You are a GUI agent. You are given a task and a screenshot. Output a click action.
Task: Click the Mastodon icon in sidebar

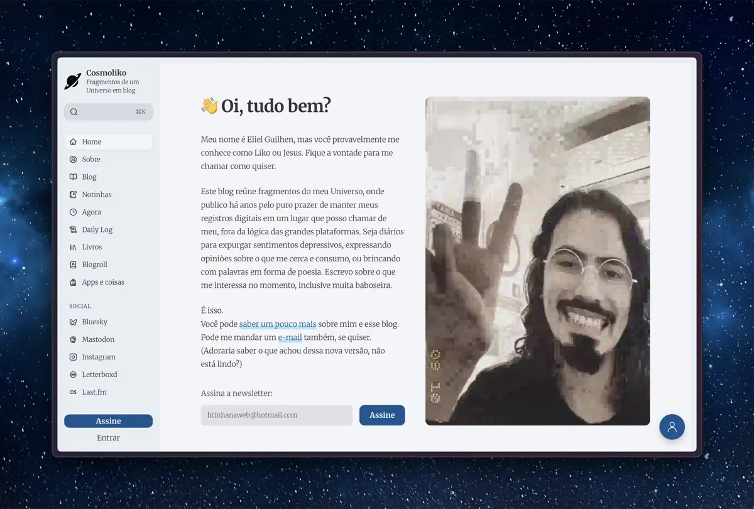(74, 339)
